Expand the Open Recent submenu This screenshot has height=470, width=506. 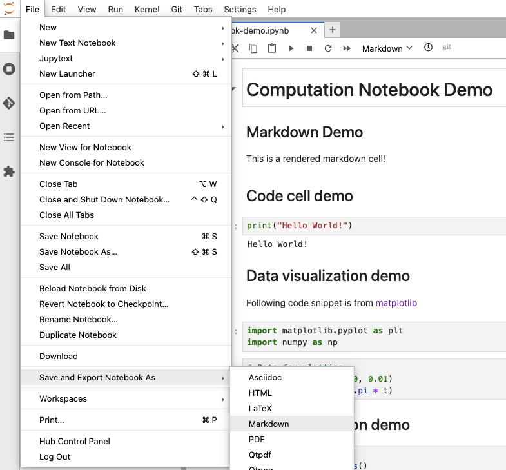126,126
